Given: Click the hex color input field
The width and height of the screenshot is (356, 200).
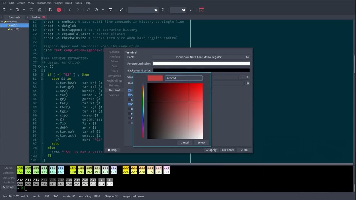Looking at the screenshot, I should (x=184, y=78).
